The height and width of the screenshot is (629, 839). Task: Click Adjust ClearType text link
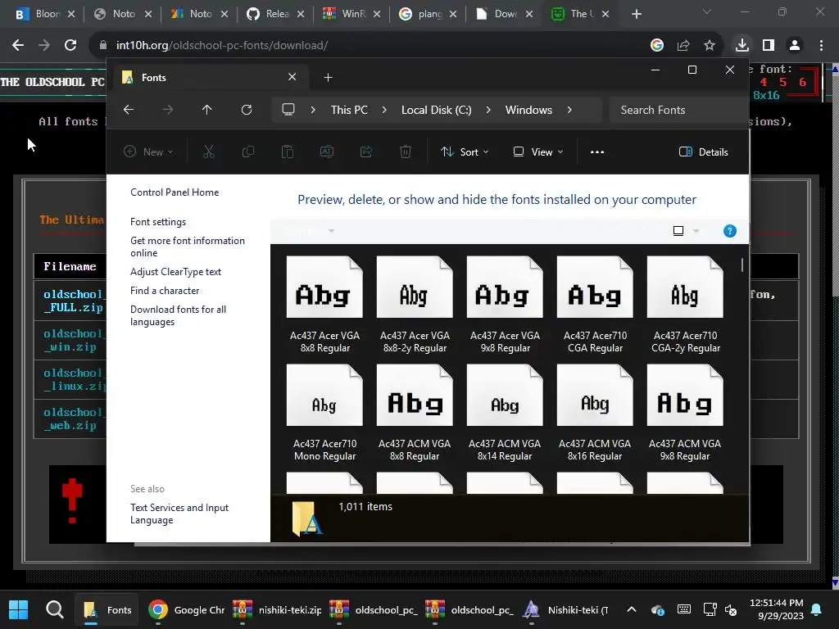pos(175,272)
